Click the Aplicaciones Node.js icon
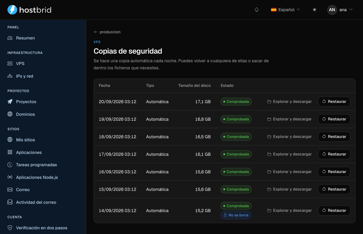 coord(10,177)
